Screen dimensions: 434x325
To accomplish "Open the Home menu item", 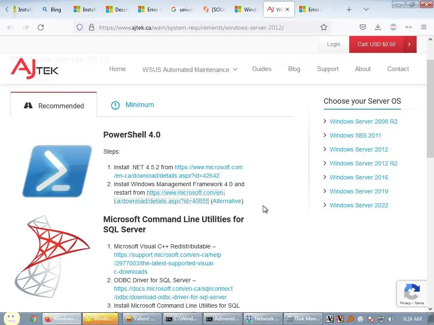I will pos(117,69).
